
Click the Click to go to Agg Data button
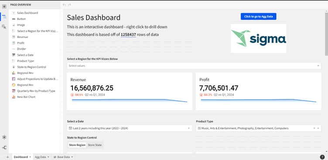[x=258, y=17]
